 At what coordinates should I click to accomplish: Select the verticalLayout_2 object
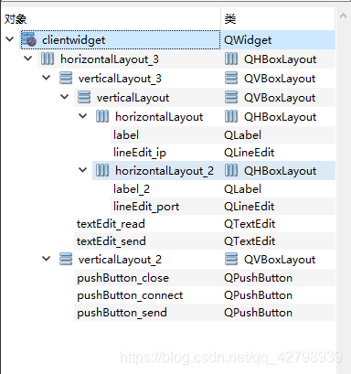(x=120, y=260)
